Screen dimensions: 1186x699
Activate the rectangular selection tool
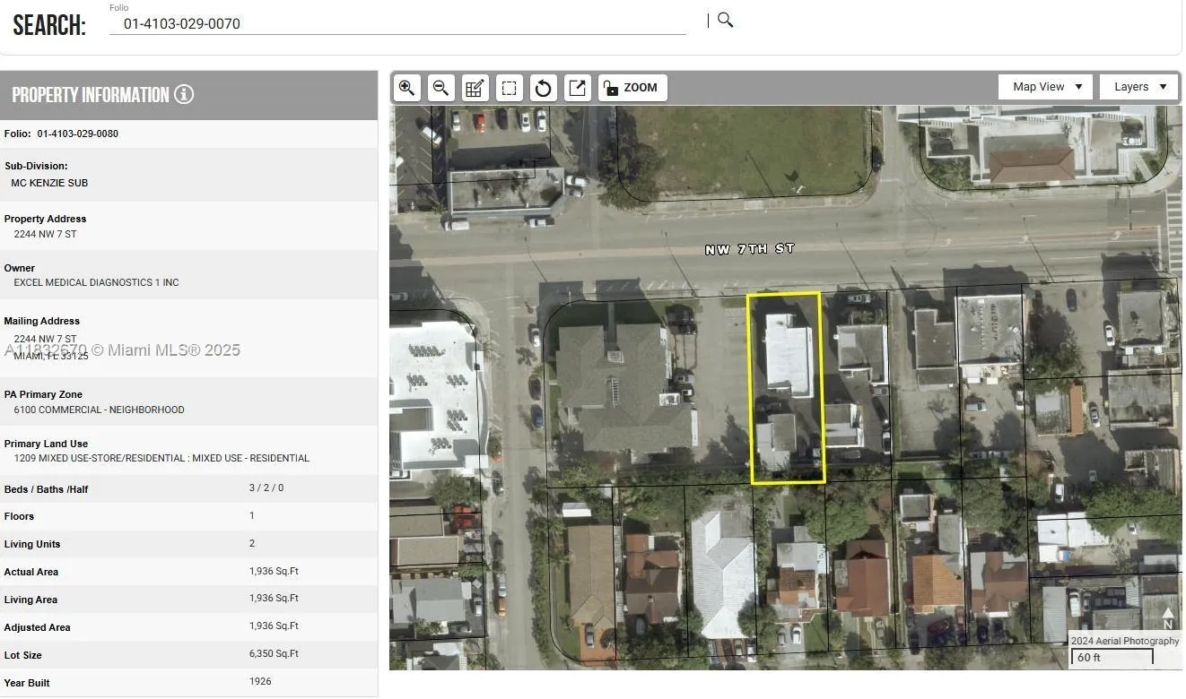(x=509, y=87)
